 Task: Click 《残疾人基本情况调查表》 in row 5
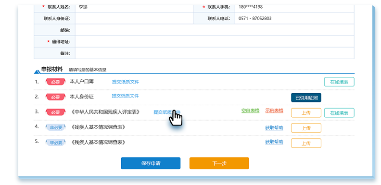[98, 142]
